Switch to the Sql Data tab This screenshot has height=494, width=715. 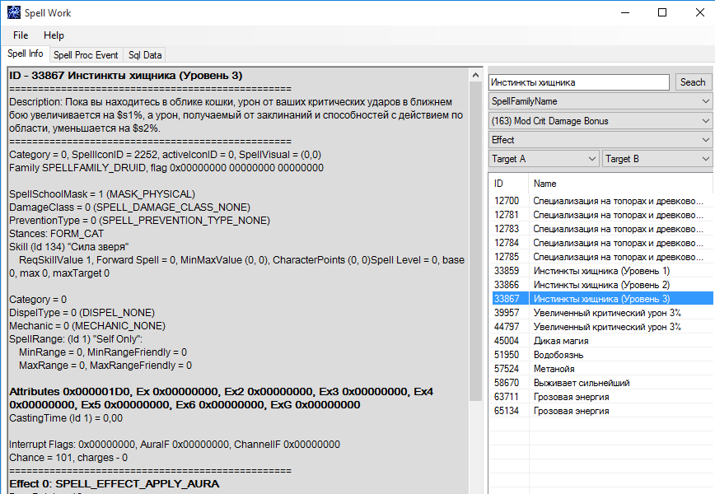(145, 55)
